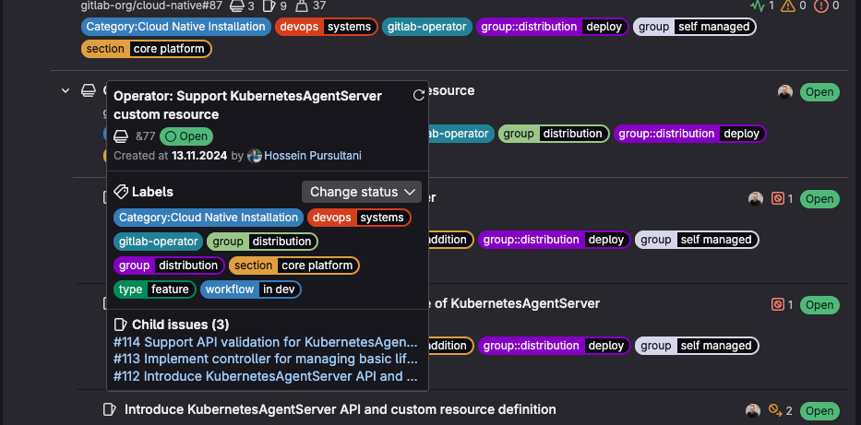Image resolution: width=861 pixels, height=425 pixels.
Task: Click the Open status badge in the popover
Action: (186, 136)
